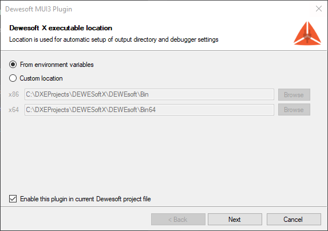Cancel the plugin setup wizard
Viewport: 328px width, 231px height.
click(294, 220)
